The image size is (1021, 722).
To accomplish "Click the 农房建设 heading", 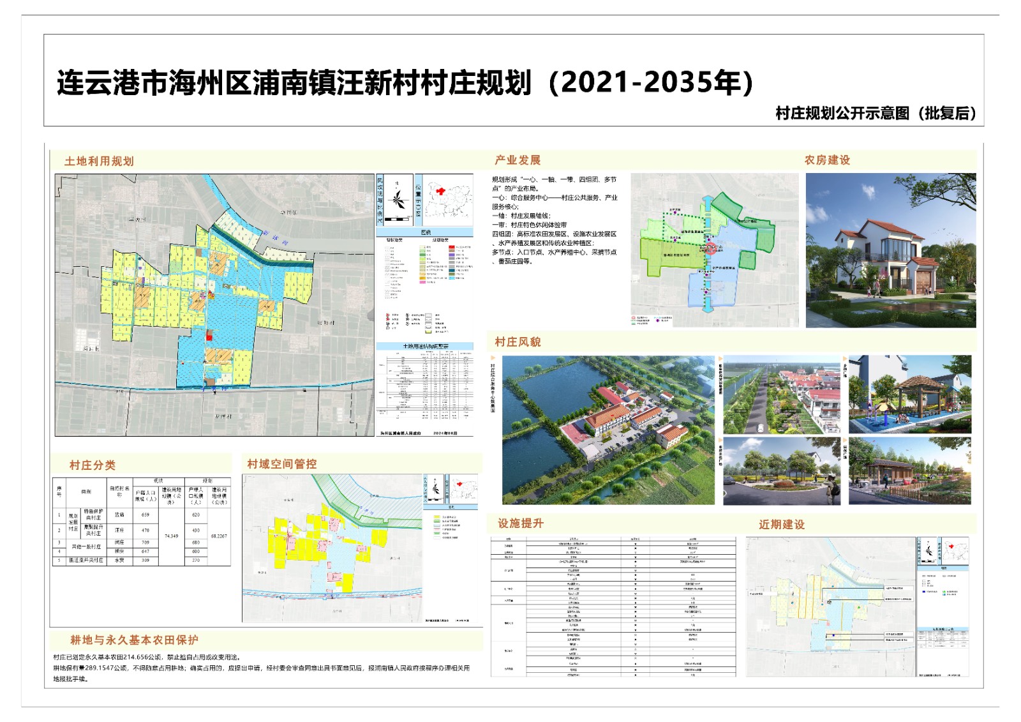I will pos(827,160).
